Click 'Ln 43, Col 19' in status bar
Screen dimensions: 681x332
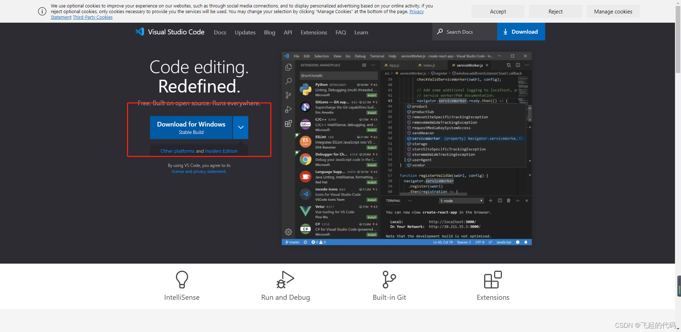[443, 242]
